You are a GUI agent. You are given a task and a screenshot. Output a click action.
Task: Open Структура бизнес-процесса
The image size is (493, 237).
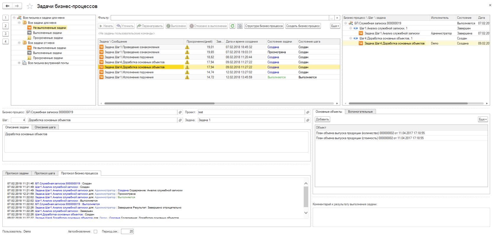(x=264, y=26)
